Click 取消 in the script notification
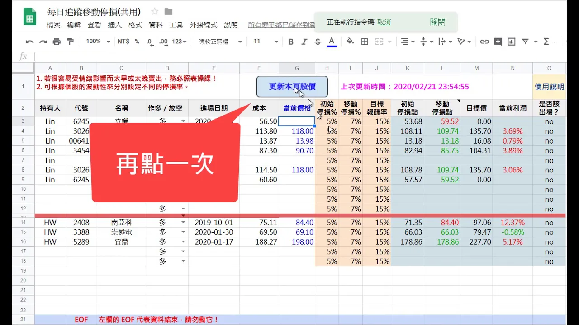 [x=384, y=22]
